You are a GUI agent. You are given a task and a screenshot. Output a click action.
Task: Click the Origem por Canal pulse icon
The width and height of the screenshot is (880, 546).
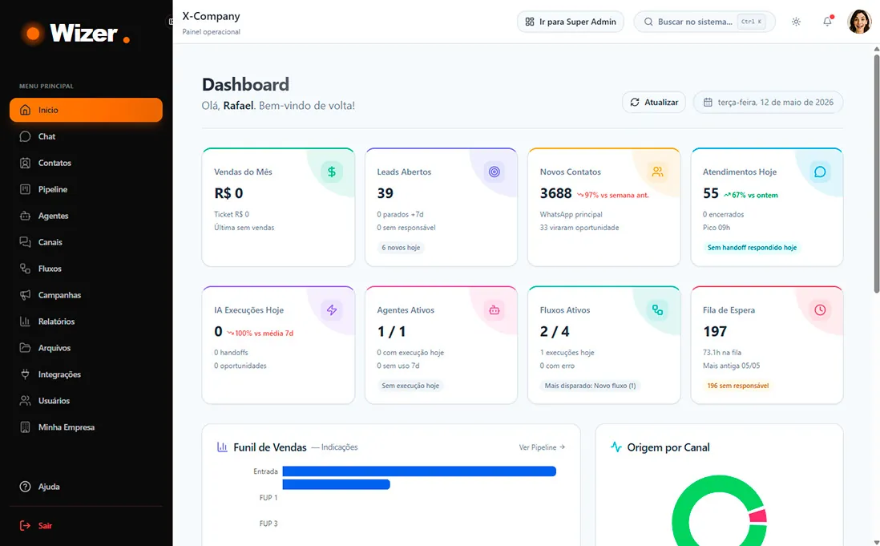pyautogui.click(x=616, y=447)
